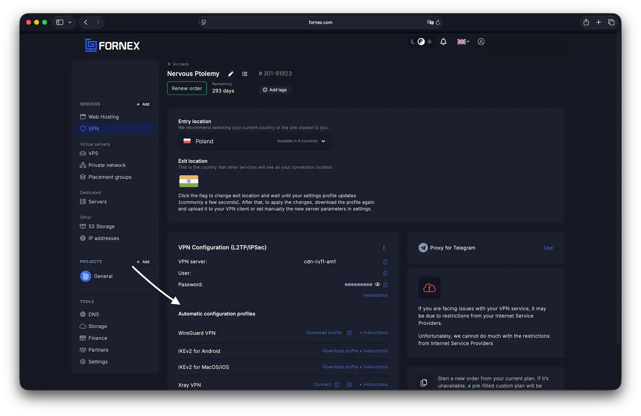The width and height of the screenshot is (641, 416).
Task: Open language flag dropdown
Action: tap(463, 42)
